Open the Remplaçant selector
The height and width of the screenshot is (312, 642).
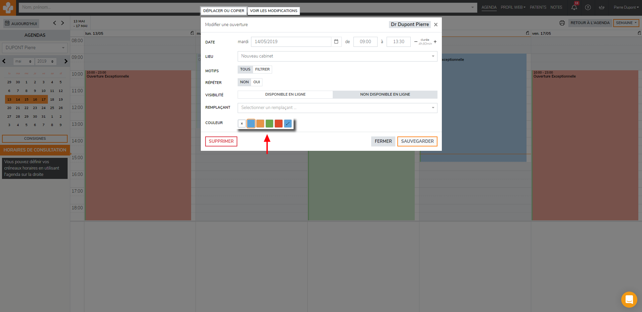point(337,108)
